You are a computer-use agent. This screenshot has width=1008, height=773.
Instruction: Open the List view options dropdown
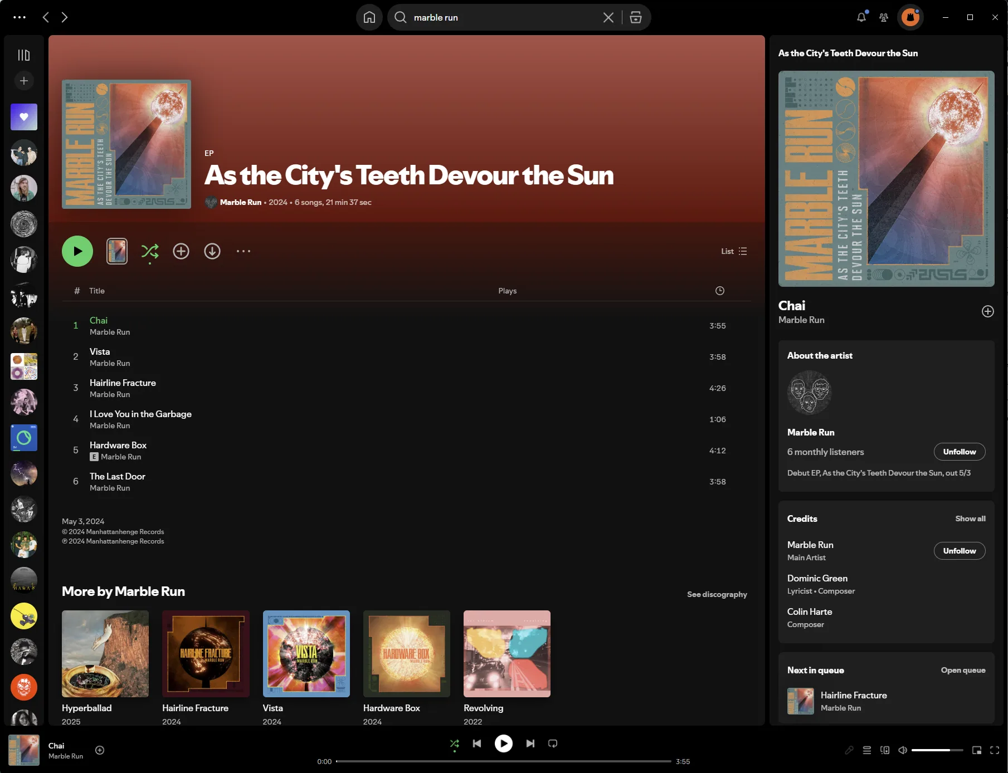pyautogui.click(x=734, y=251)
